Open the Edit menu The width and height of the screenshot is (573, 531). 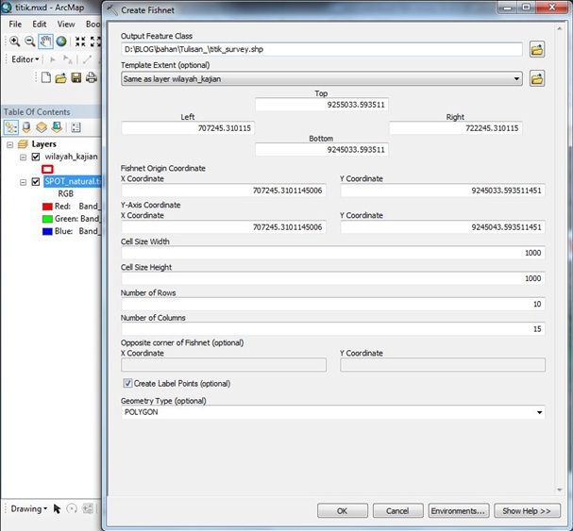click(40, 25)
